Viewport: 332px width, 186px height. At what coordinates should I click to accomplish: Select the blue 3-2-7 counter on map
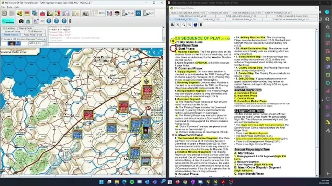tap(77, 134)
